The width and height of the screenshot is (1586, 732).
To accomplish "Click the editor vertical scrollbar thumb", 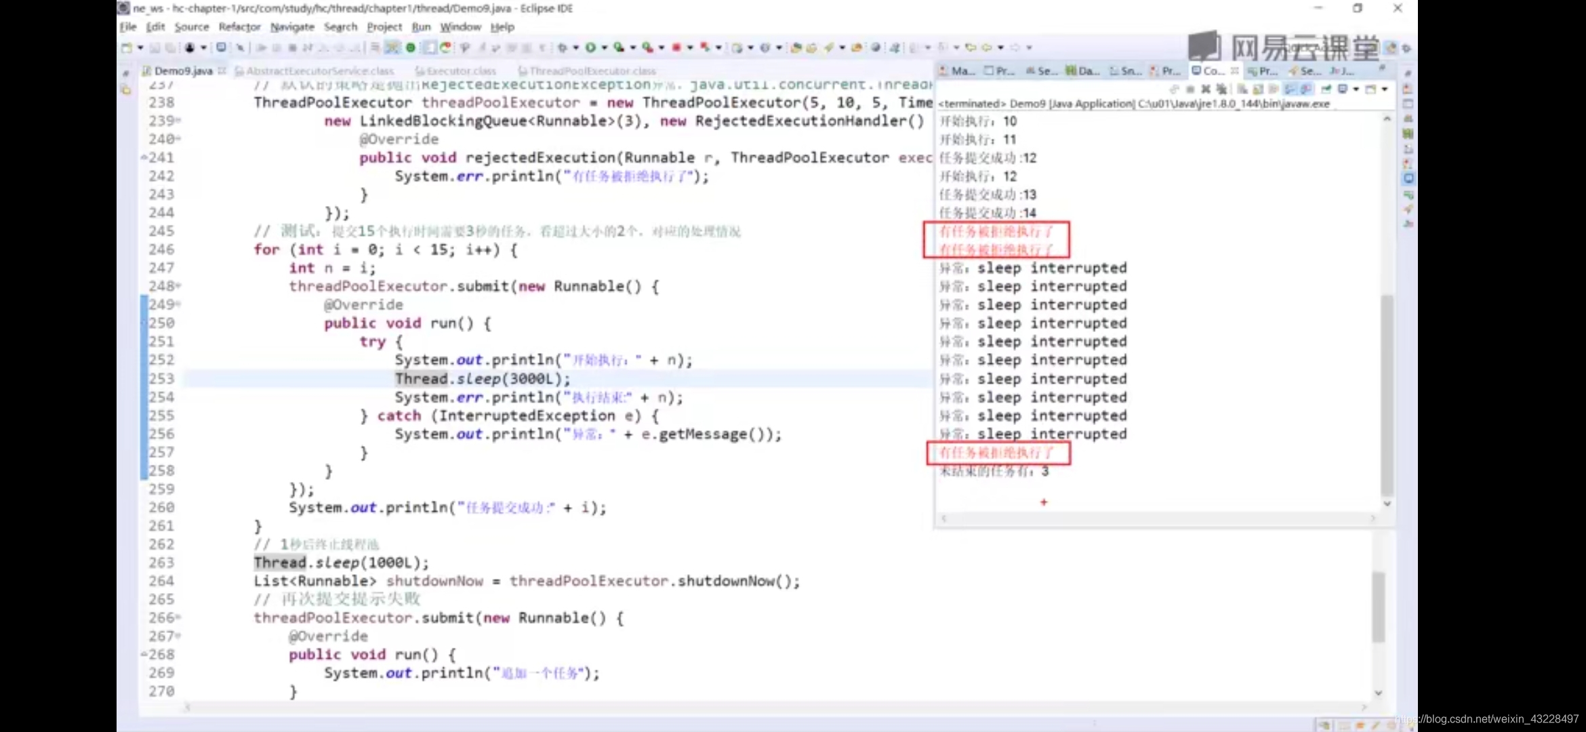I will click(1378, 607).
